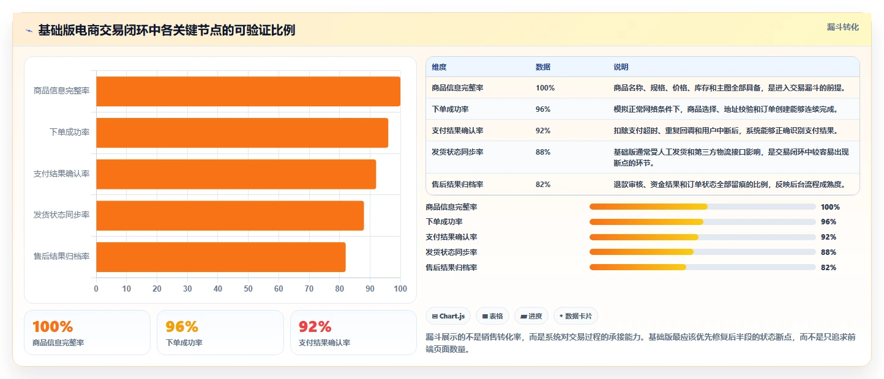
Task: Click the 下单成功率 progress bar
Action: point(702,222)
